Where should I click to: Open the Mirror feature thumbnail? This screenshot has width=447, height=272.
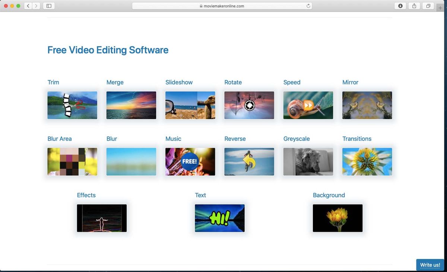(x=367, y=105)
